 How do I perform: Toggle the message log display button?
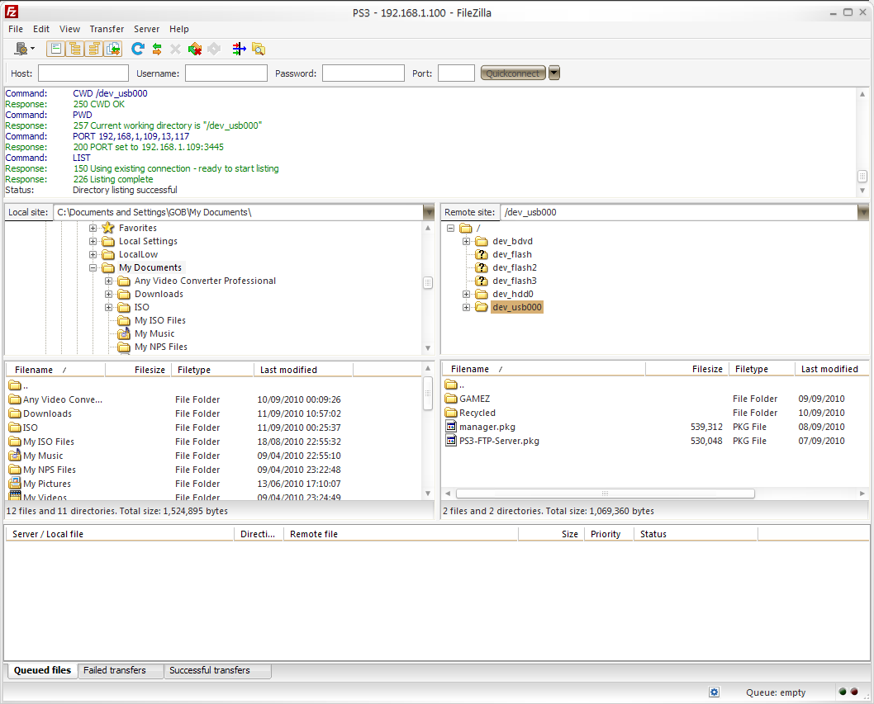click(56, 50)
